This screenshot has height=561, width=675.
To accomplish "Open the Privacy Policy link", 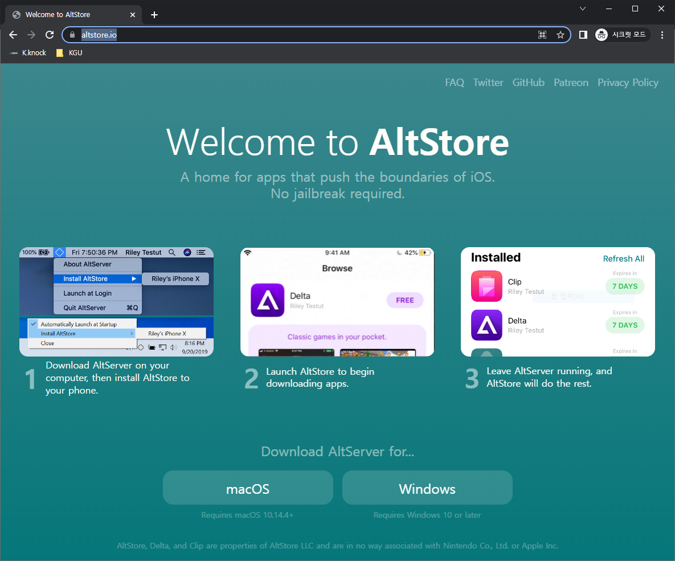I will 628,82.
